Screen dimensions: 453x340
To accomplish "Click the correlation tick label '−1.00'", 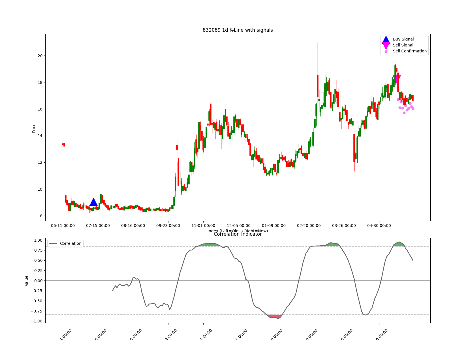I will pyautogui.click(x=37, y=321).
